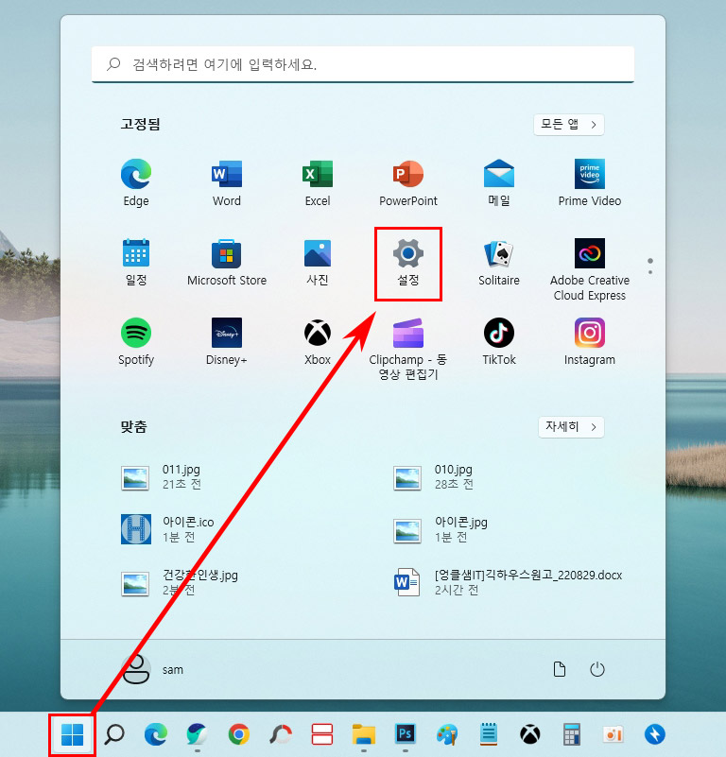
Task: Open Chrome from the taskbar
Action: (x=239, y=734)
